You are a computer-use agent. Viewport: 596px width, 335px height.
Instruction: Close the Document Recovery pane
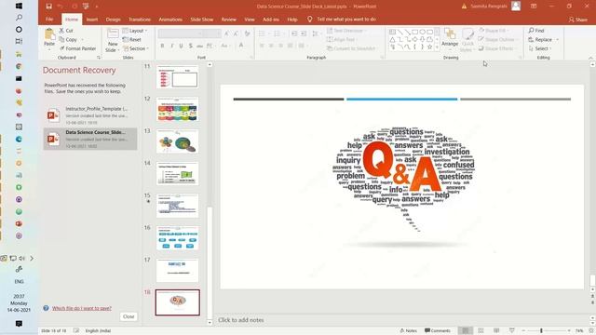click(129, 316)
